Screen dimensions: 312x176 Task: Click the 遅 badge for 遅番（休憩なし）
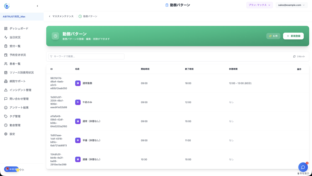point(78,159)
